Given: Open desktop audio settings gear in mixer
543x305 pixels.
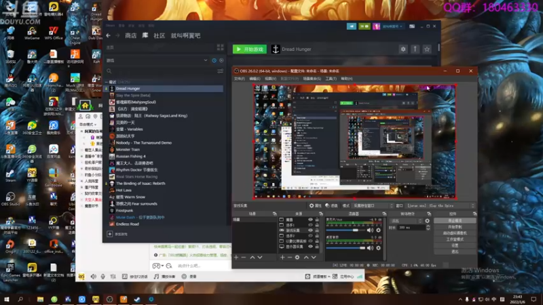Looking at the screenshot, I should coord(379,247).
